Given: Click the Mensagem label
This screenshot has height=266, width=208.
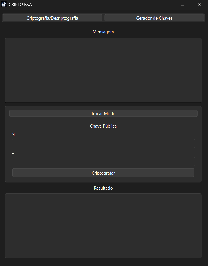Looking at the screenshot, I should [x=103, y=32].
